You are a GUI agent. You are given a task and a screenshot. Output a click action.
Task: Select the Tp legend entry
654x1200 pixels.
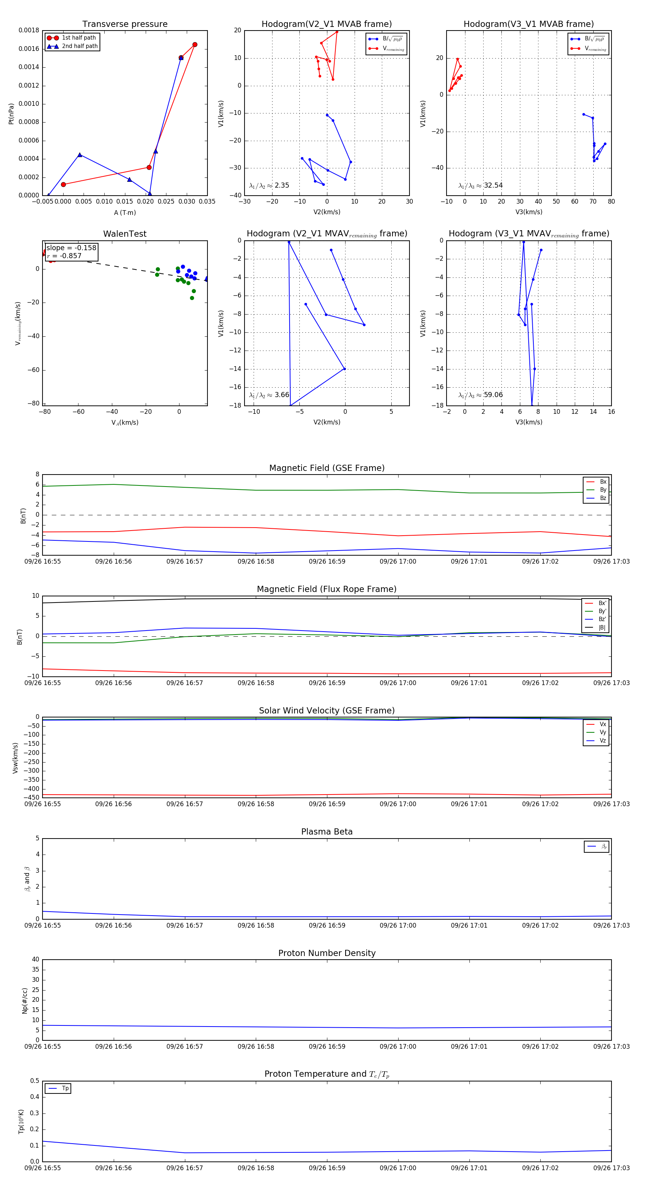click(58, 1089)
